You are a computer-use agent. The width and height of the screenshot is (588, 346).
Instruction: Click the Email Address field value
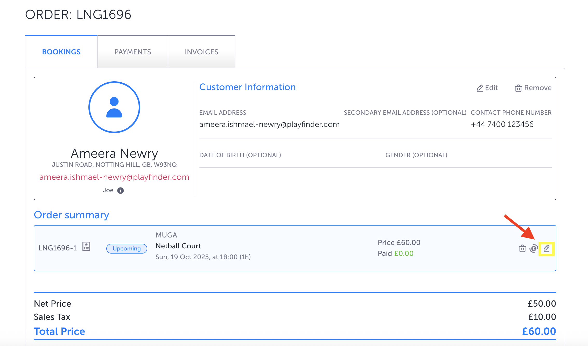(x=269, y=125)
